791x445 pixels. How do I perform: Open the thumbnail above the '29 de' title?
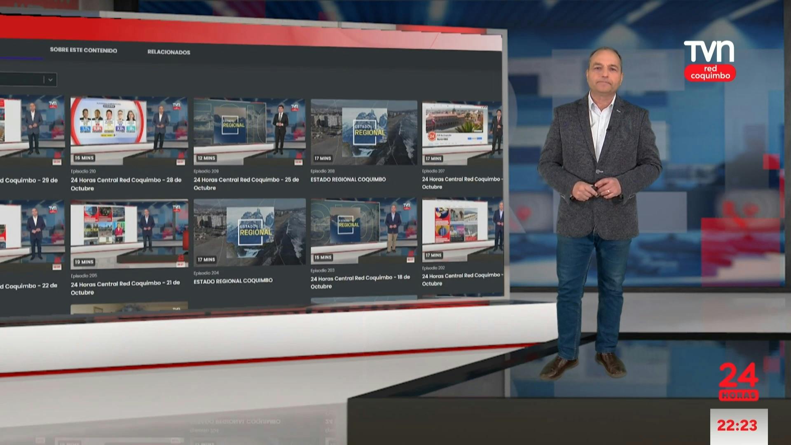[x=32, y=131]
